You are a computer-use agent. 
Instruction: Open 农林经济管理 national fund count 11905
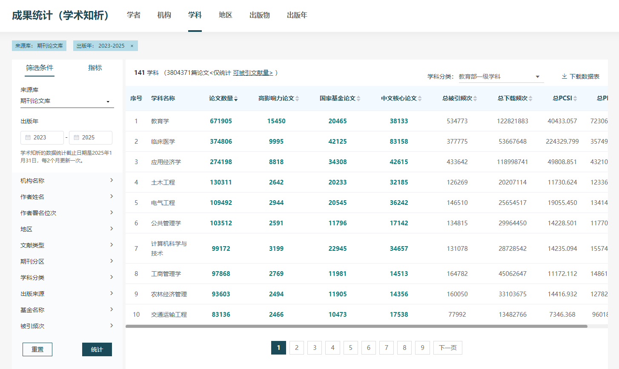tap(338, 294)
